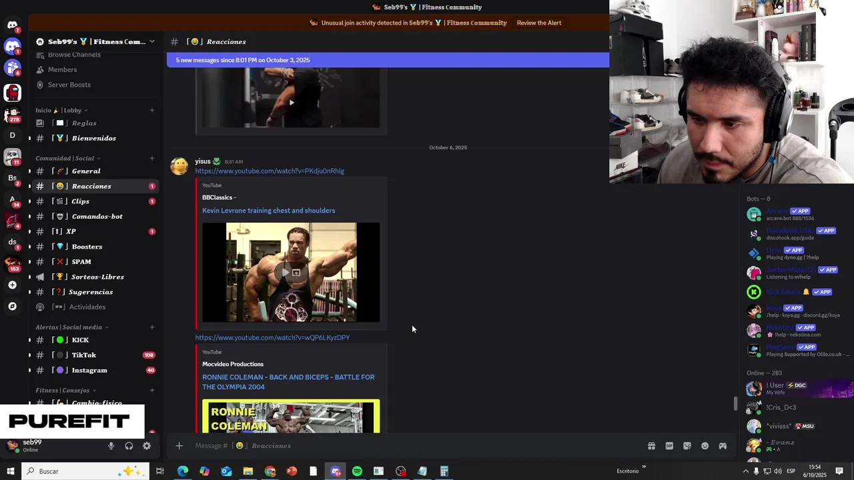
Task: Open yisus user profile name
Action: point(203,161)
